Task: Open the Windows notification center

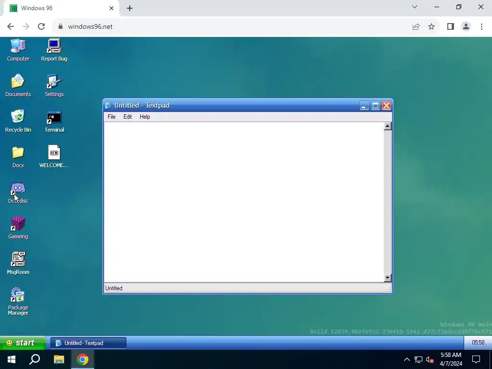Action: coord(476,359)
